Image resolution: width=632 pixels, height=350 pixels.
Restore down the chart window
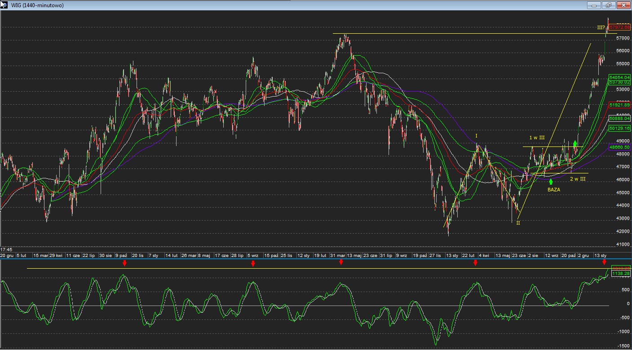click(609, 5)
